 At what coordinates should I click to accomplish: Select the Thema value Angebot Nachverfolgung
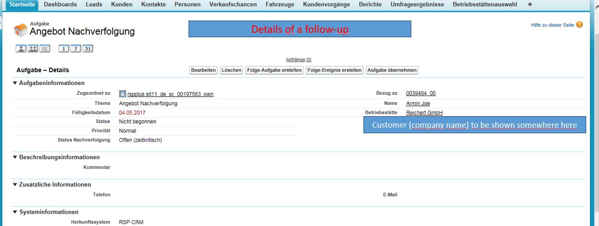148,103
